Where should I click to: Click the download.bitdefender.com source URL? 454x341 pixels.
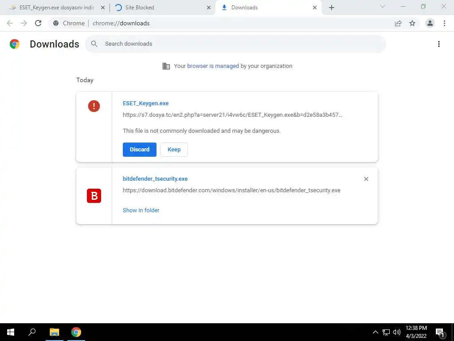click(x=231, y=190)
